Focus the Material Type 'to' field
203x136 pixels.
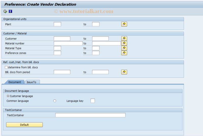(x=96, y=48)
